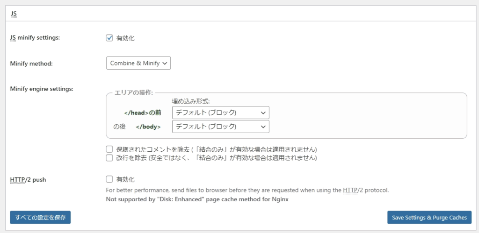The width and height of the screenshot is (479, 233).
Task: Click the JS section header title
Action: tap(14, 14)
